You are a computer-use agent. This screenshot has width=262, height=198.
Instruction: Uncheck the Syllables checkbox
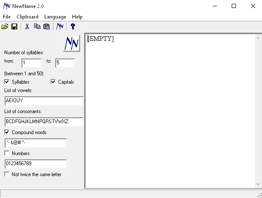coord(7,82)
